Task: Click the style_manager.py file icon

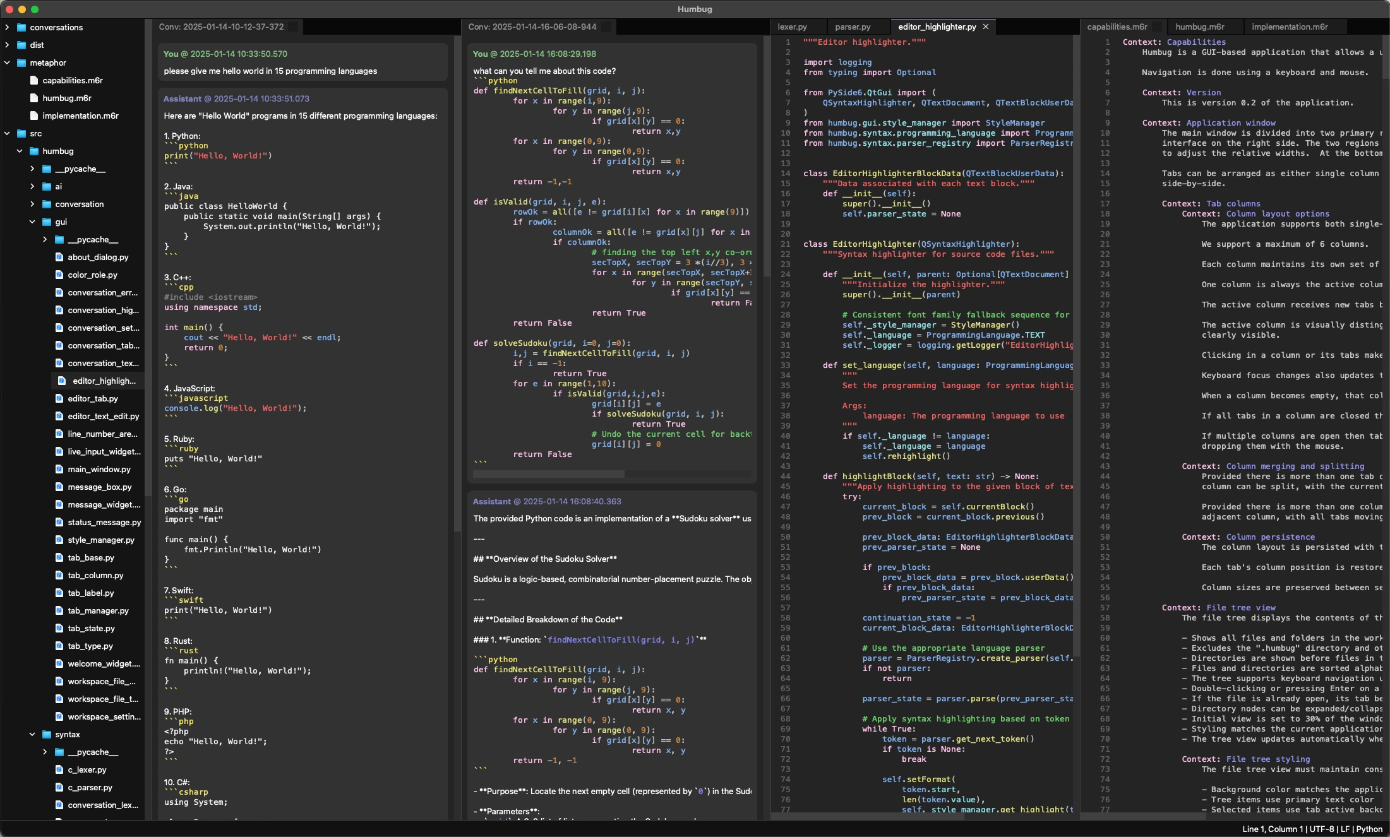Action: click(x=59, y=540)
